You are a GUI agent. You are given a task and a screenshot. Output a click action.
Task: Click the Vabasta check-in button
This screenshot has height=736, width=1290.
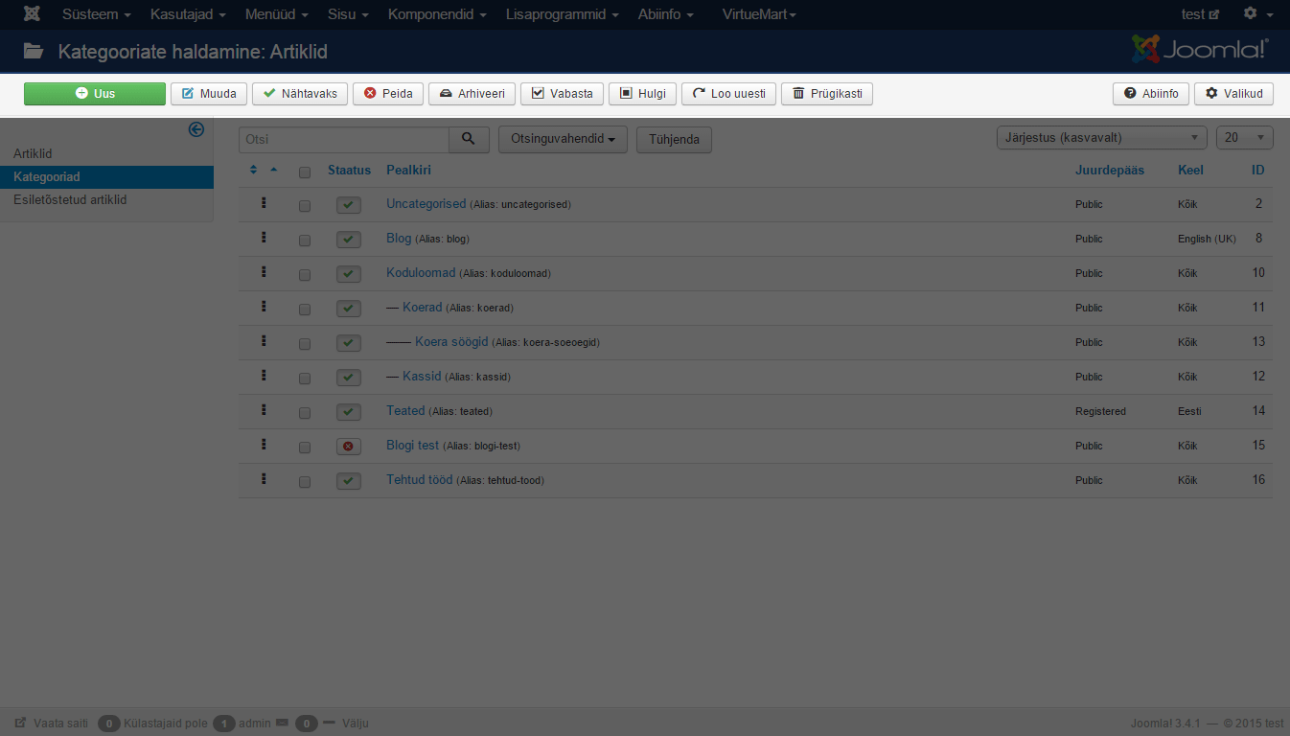[563, 94]
